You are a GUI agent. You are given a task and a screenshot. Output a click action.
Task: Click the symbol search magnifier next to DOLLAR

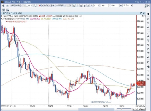click(x=35, y=5)
